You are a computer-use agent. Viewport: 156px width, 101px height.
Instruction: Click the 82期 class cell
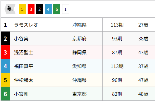click(117, 94)
